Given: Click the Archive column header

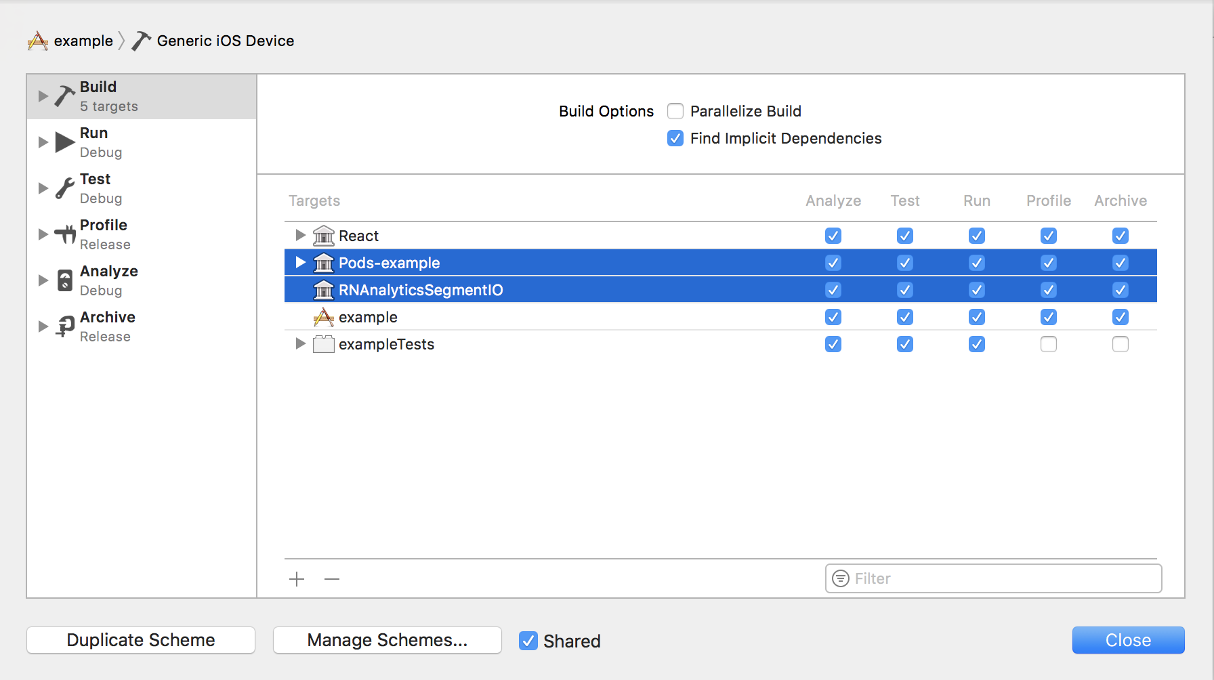Looking at the screenshot, I should point(1121,200).
